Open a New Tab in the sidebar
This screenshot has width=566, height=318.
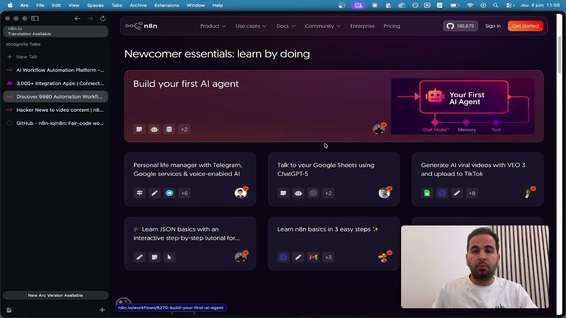[x=55, y=57]
